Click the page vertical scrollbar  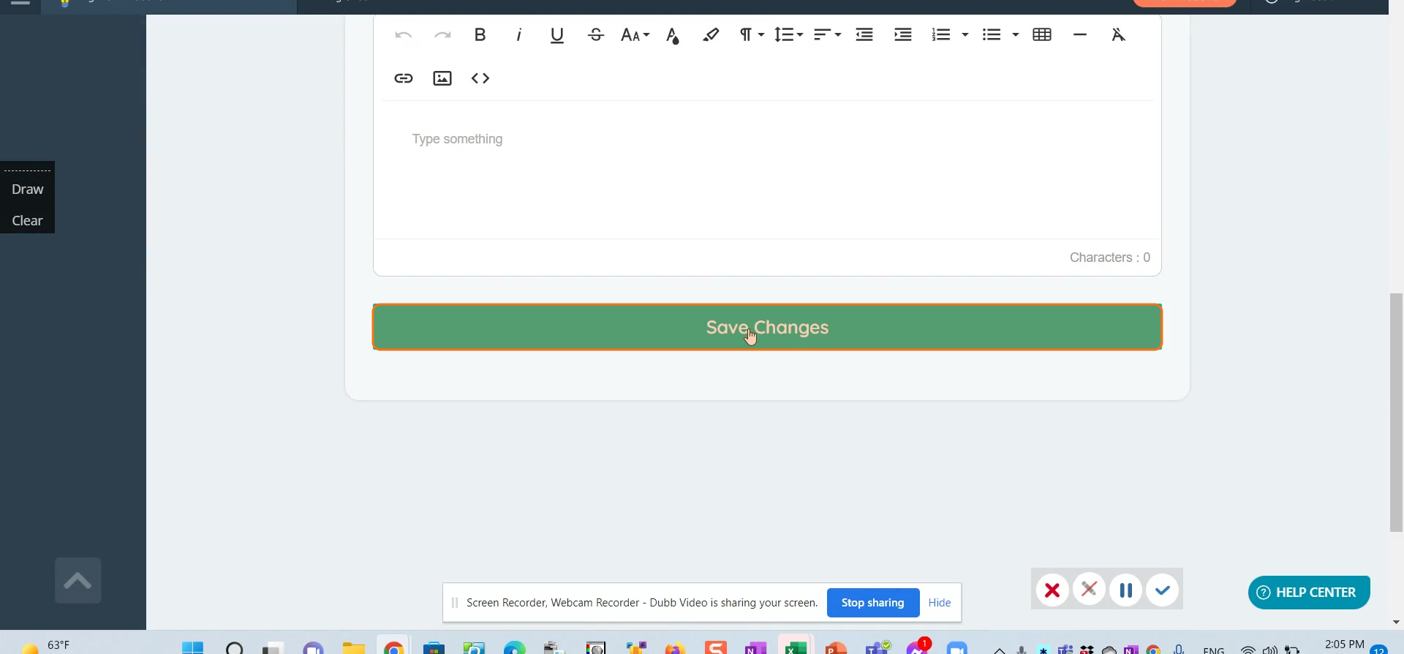coord(1396,412)
